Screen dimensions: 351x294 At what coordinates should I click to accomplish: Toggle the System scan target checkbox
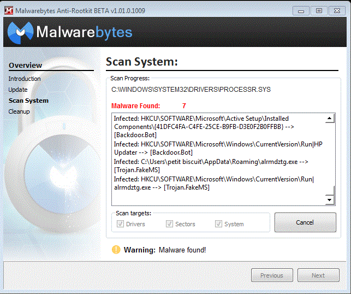(218, 224)
